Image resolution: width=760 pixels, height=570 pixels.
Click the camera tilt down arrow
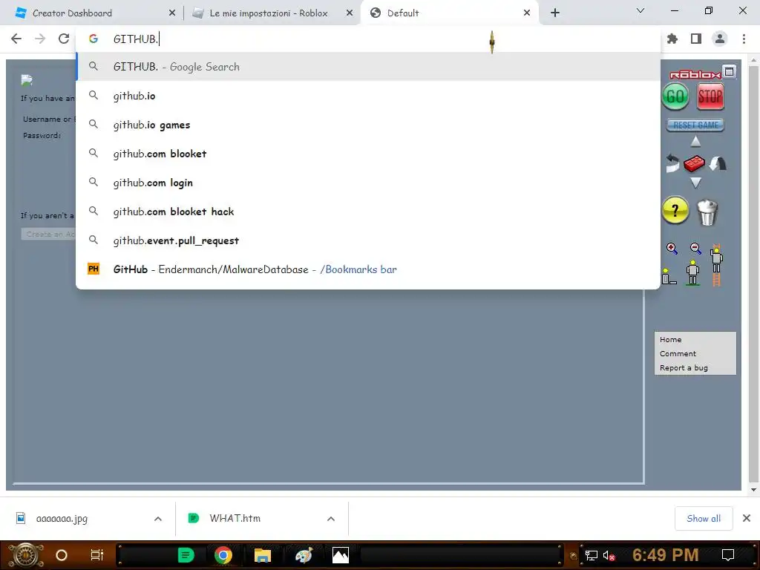(x=695, y=183)
